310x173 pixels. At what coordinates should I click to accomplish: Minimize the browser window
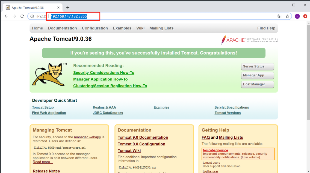tap(282, 5)
